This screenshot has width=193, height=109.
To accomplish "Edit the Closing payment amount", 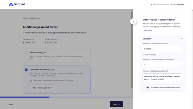I will [56, 42].
